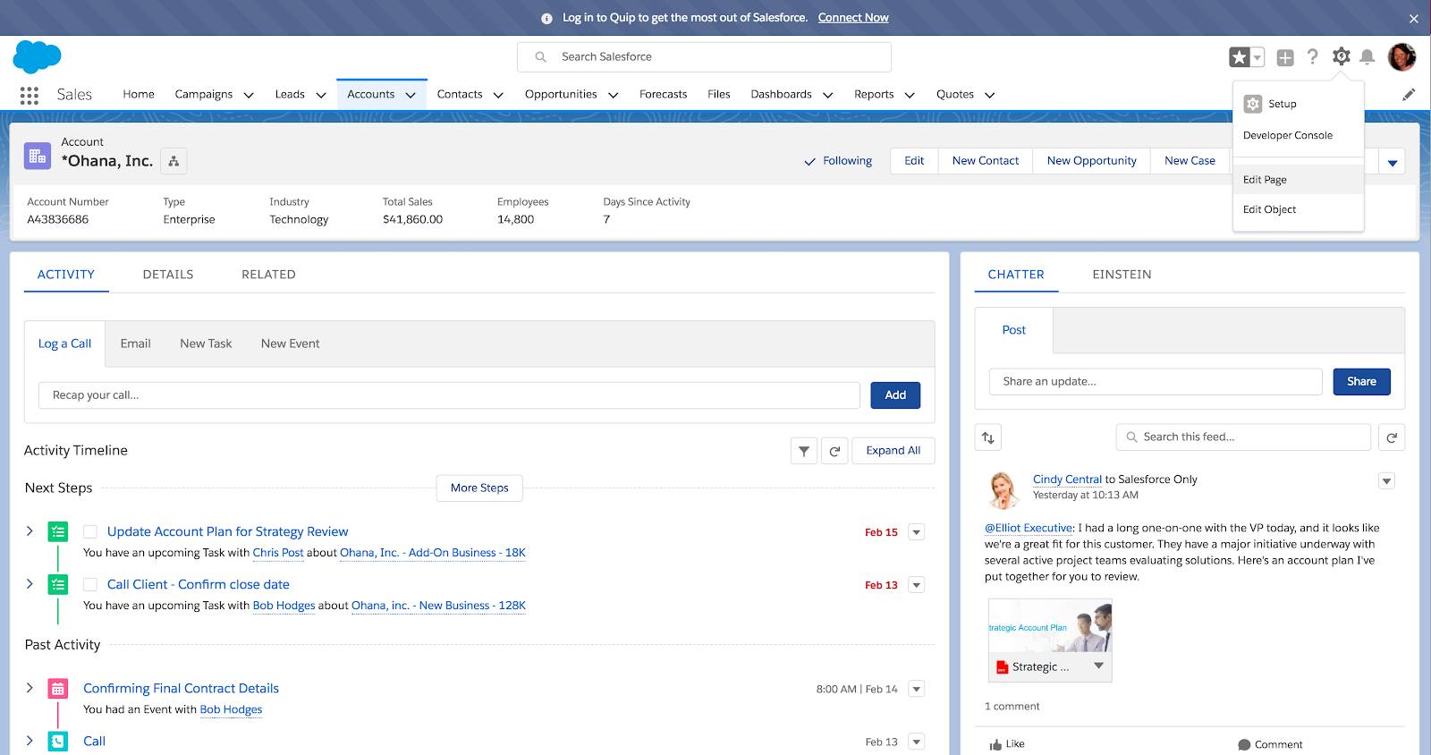Click the Connect Now link
1431x755 pixels.
(x=853, y=18)
